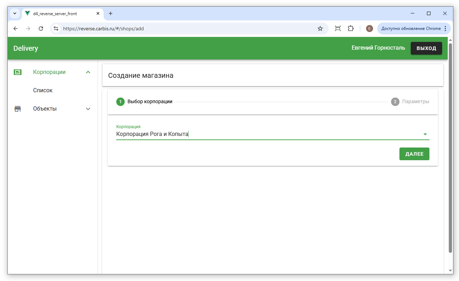Go back to previous page
This screenshot has width=459, height=281.
(15, 29)
